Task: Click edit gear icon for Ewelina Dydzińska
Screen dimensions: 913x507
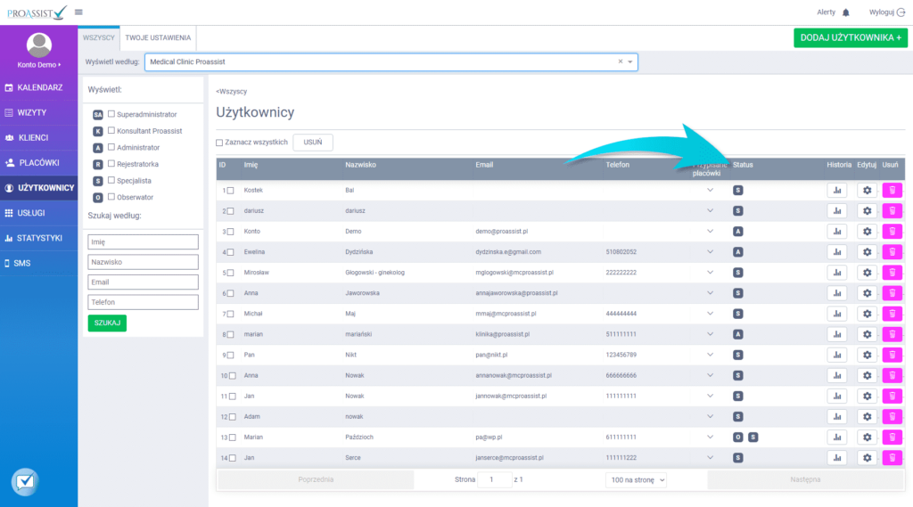Action: pos(867,251)
